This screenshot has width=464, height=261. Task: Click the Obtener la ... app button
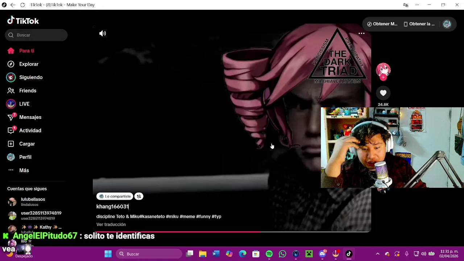(x=419, y=24)
